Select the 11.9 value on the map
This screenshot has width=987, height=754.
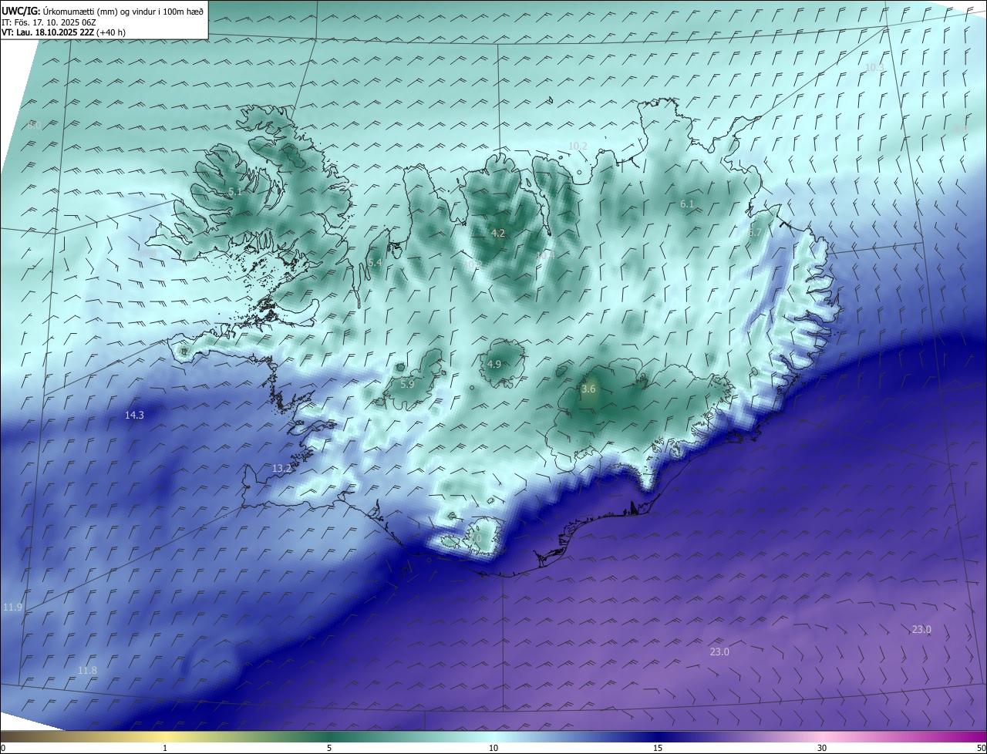[12, 608]
